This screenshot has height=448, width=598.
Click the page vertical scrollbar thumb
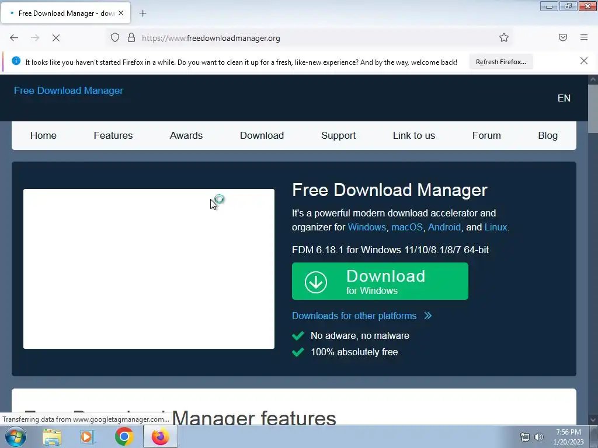point(593,108)
